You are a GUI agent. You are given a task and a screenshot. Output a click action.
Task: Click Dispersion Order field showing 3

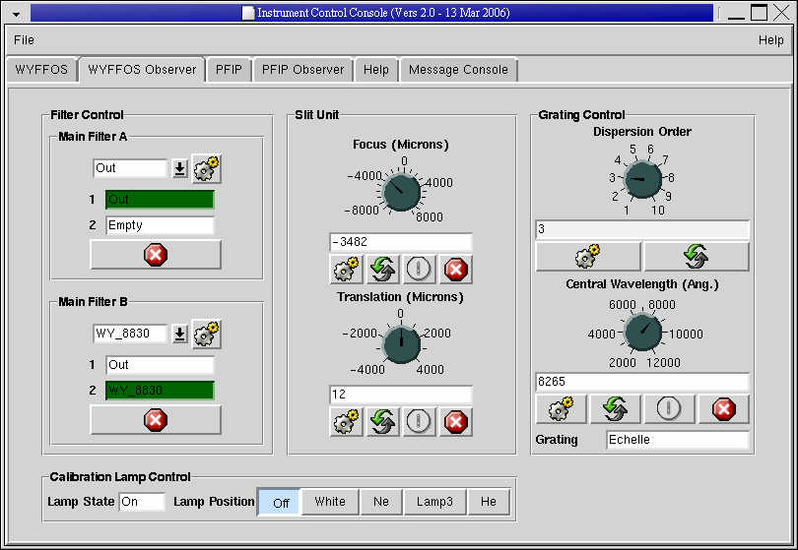[642, 229]
